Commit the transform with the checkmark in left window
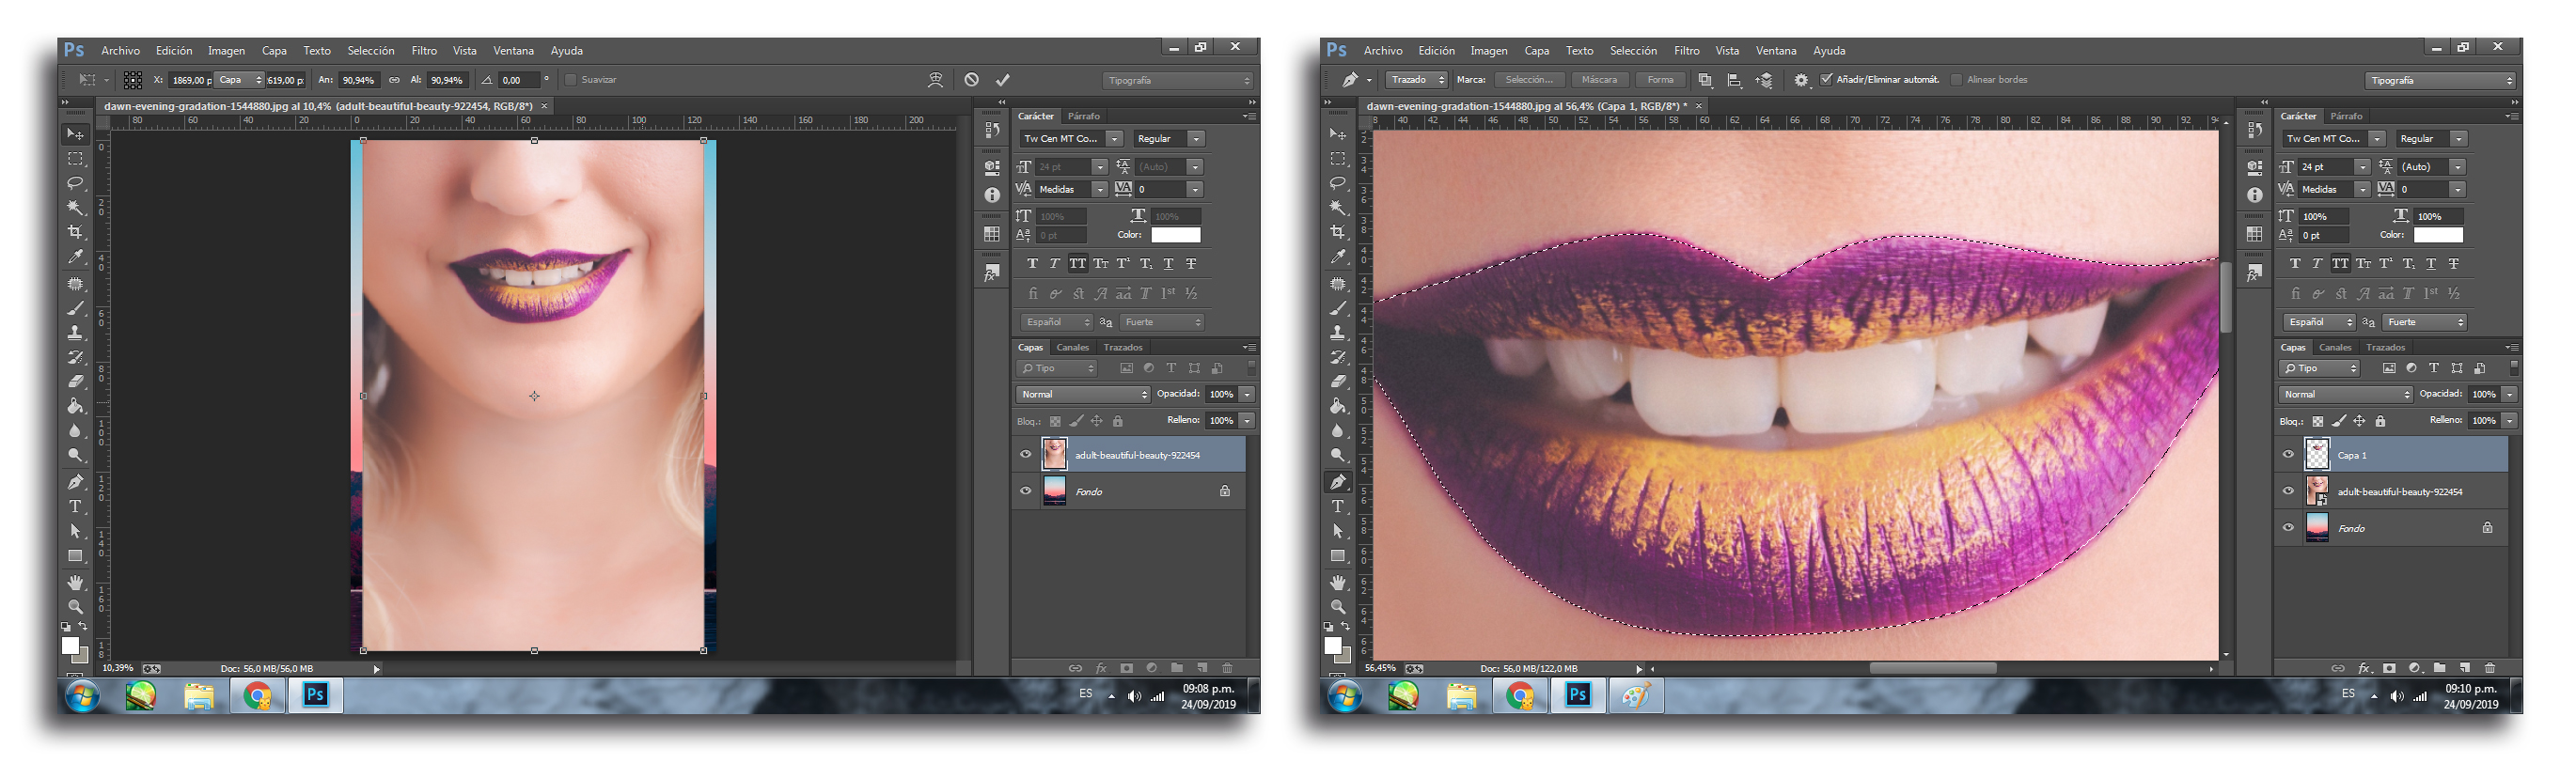This screenshot has width=2576, height=763. (x=1003, y=80)
